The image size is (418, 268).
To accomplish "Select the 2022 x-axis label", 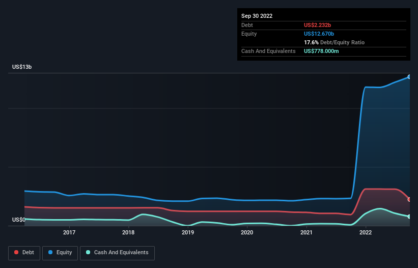I will [366, 232].
